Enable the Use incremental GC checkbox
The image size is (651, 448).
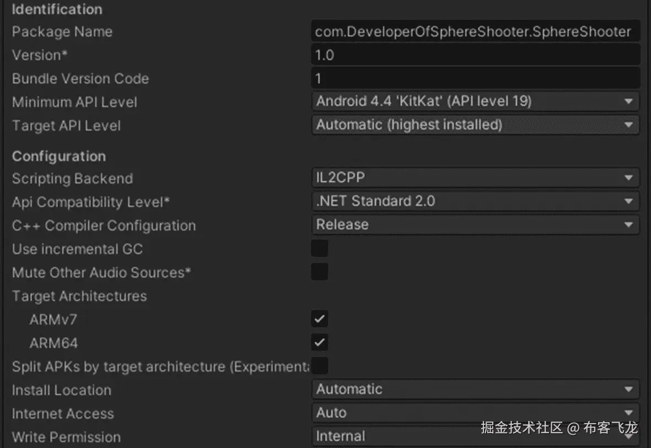320,249
